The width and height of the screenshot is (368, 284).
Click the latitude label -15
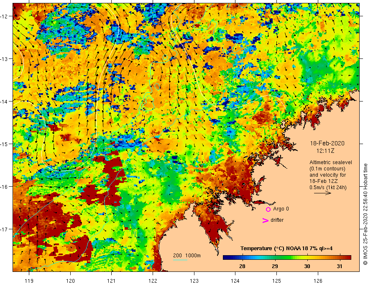5,144
